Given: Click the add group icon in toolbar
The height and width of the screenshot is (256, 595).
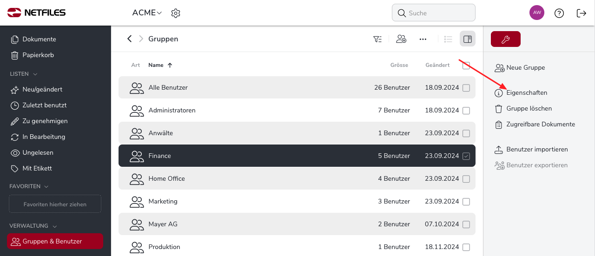Looking at the screenshot, I should click(x=401, y=39).
